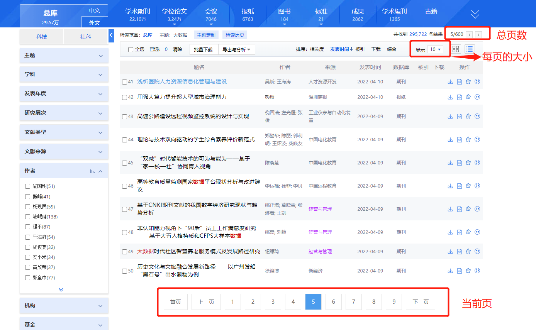Screen dimensions: 536x330
Task: Jump to the 首页 first page
Action: click(x=176, y=302)
